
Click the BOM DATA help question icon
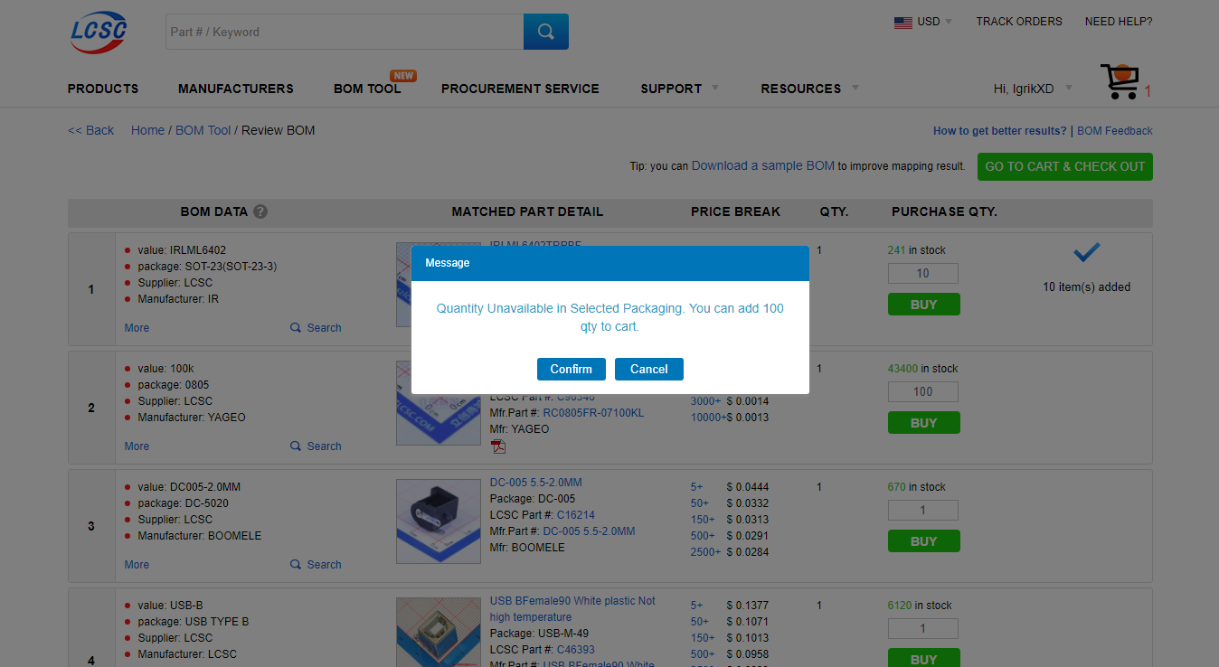260,211
